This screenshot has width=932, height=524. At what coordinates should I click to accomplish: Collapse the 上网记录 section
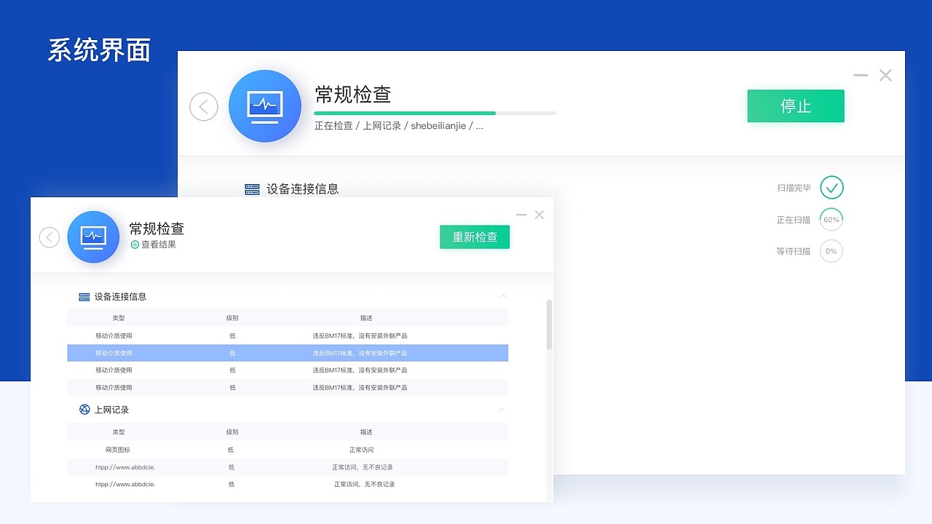pyautogui.click(x=502, y=410)
